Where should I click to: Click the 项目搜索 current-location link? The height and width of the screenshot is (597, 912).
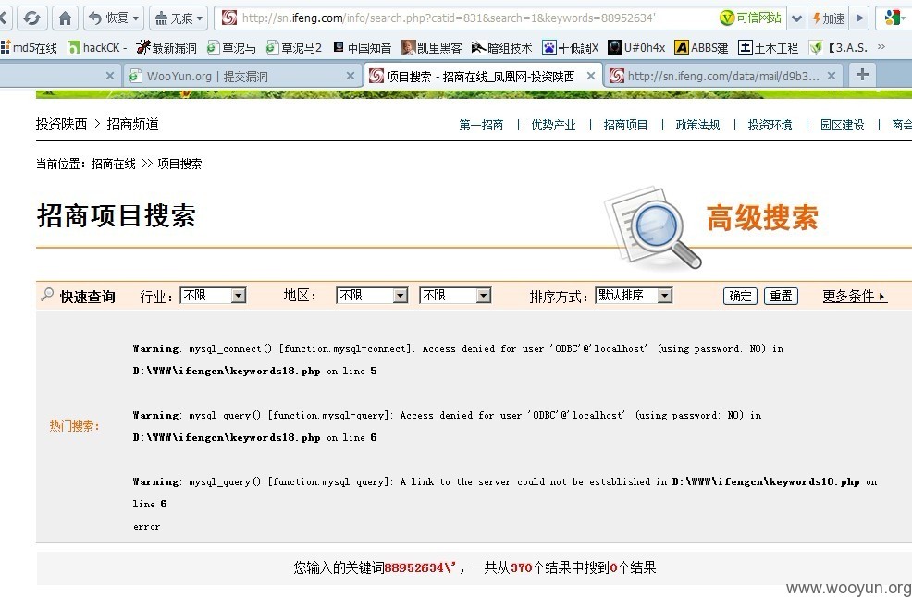(x=179, y=164)
